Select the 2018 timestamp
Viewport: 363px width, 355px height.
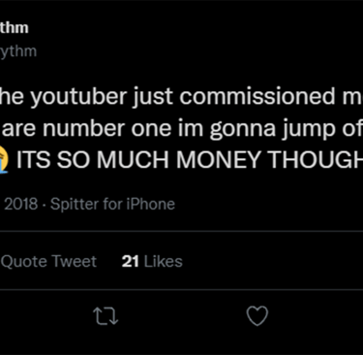tap(20, 204)
